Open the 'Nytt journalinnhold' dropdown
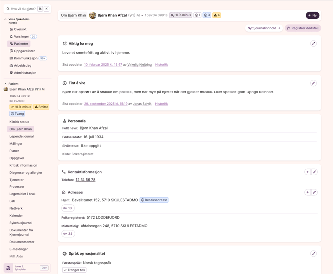Viewport: 333px width, 274px height. tap(263, 28)
